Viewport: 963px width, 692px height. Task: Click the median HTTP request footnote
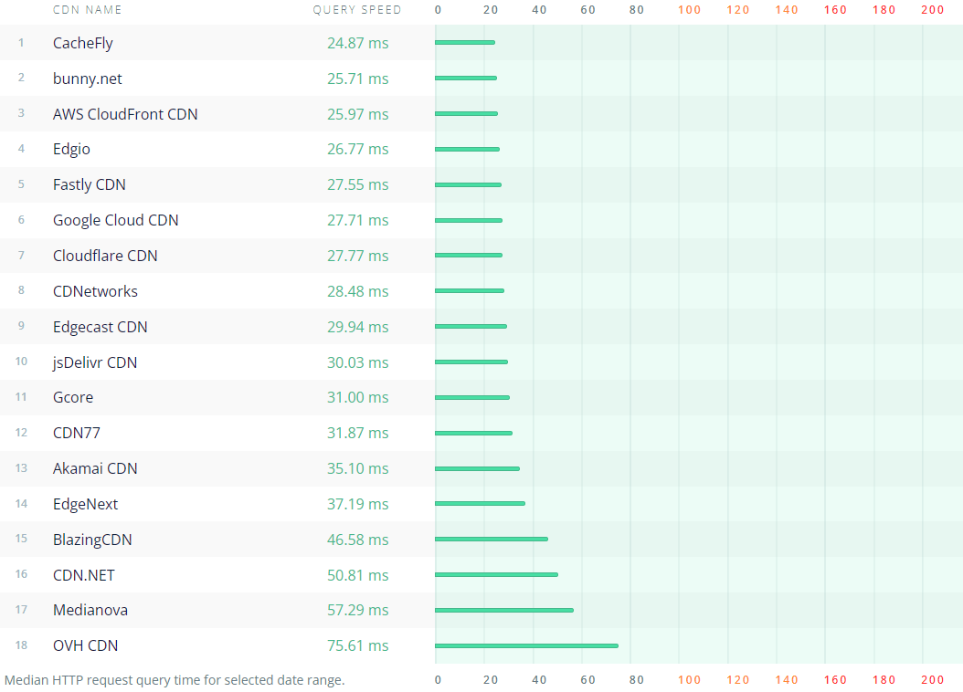click(x=175, y=680)
